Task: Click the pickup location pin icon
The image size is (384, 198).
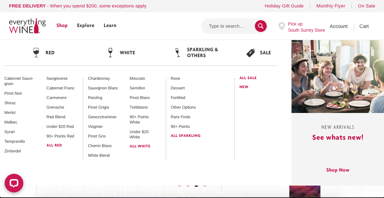Action: (282, 26)
